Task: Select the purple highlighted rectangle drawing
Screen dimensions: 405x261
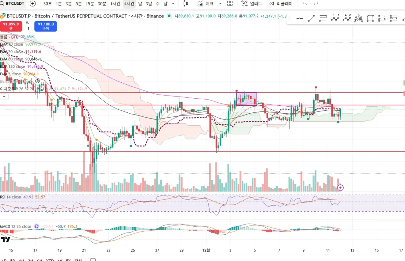Action: tap(246, 99)
